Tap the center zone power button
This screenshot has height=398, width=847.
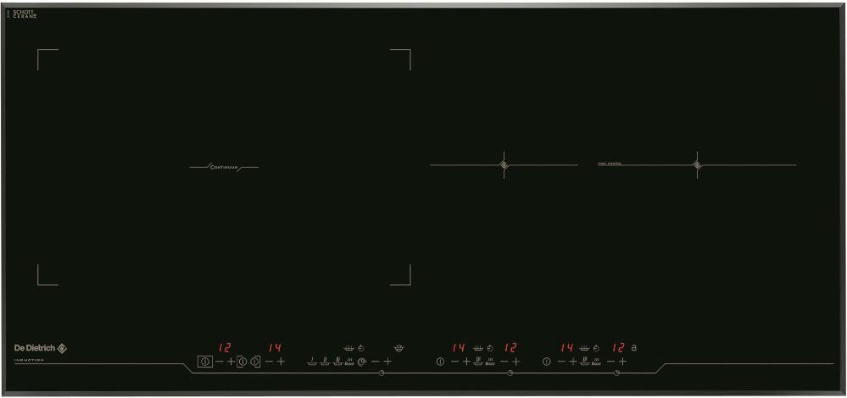[440, 362]
